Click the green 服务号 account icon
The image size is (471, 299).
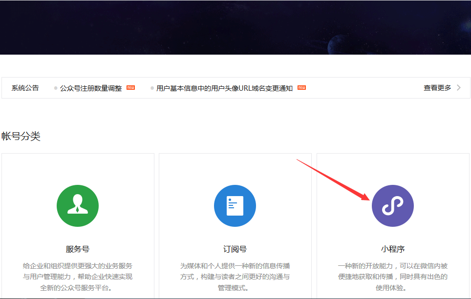coord(78,206)
